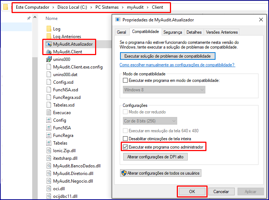Expand breadcrumb arrow after Este Computador

click(x=53, y=7)
